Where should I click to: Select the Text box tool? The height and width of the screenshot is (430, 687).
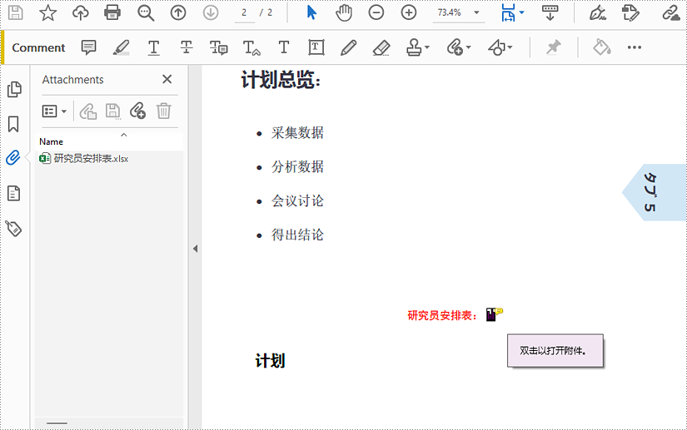[x=316, y=47]
